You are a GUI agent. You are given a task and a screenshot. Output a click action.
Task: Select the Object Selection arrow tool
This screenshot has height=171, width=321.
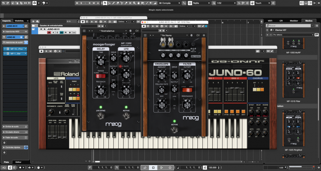[x=105, y=3]
